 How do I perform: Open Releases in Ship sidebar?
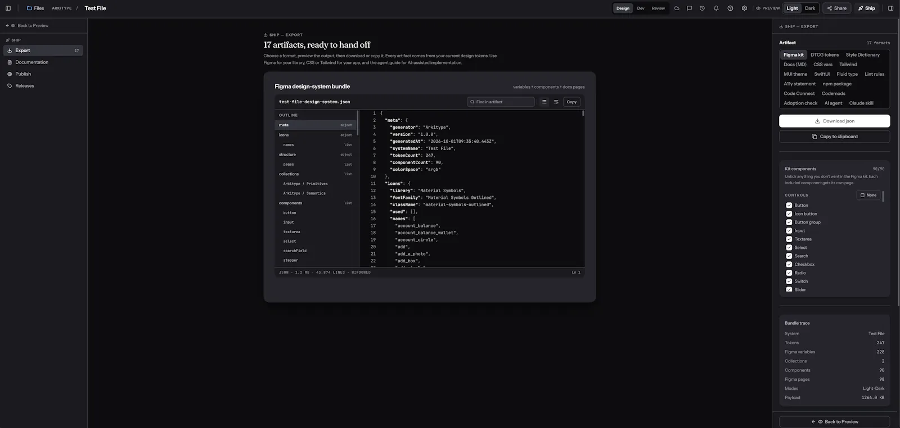(43, 86)
